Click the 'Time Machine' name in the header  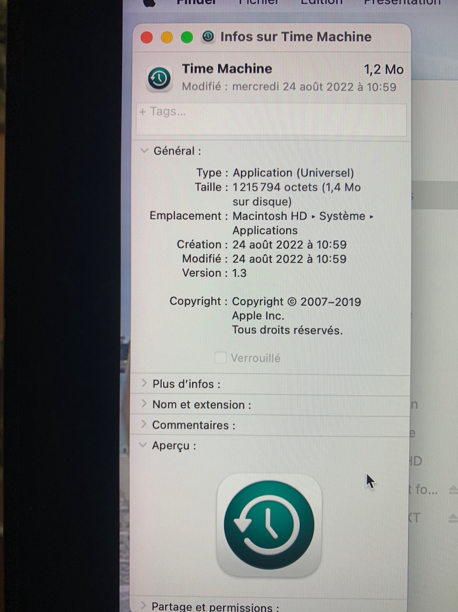pyautogui.click(x=227, y=69)
